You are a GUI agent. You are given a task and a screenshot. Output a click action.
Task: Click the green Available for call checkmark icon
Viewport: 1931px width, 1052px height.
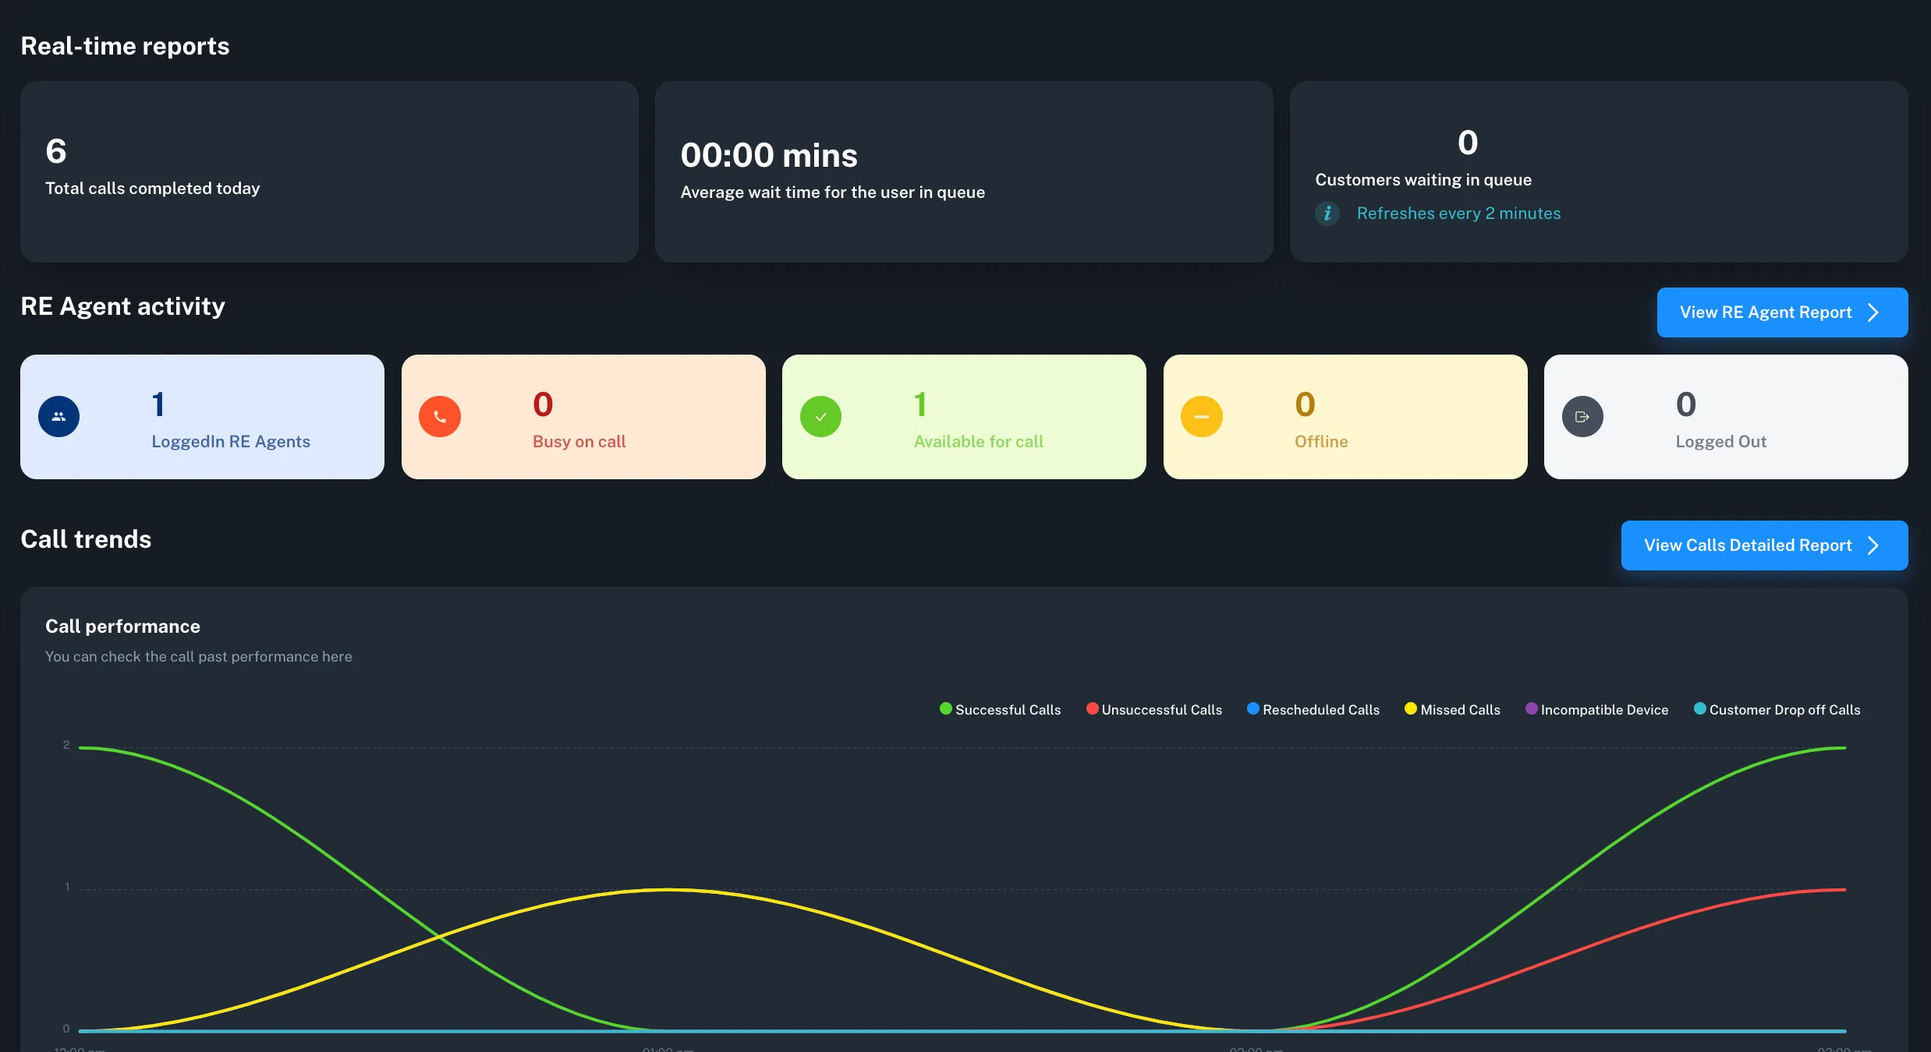820,417
